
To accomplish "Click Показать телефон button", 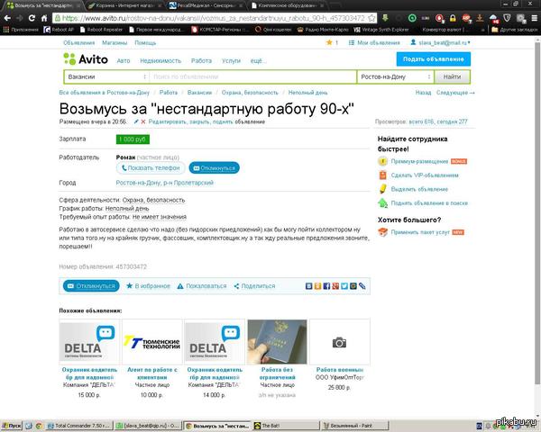I will click(151, 167).
